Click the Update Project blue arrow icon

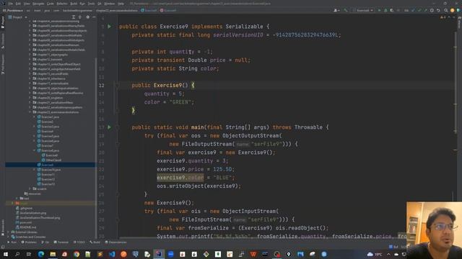tap(413, 10)
